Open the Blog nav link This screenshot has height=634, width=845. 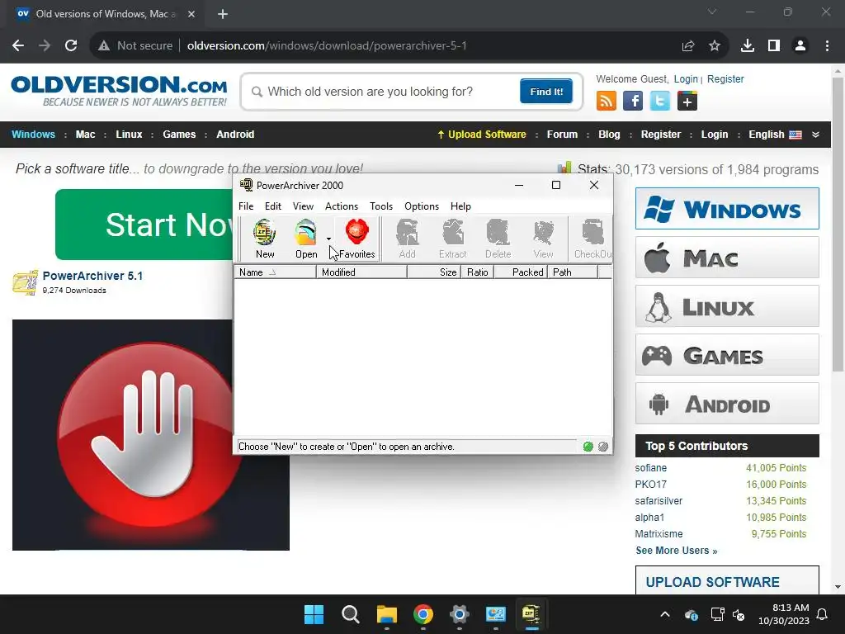[609, 135]
